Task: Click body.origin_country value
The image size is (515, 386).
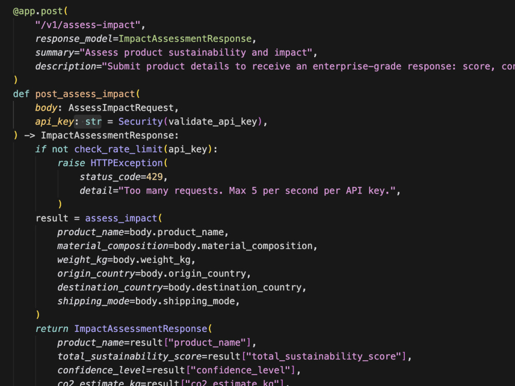Action: click(x=194, y=273)
